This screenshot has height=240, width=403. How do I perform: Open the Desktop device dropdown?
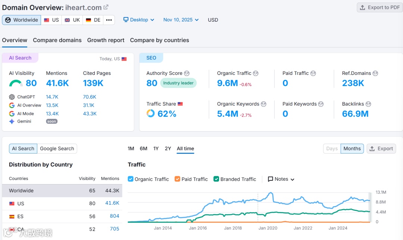[139, 20]
